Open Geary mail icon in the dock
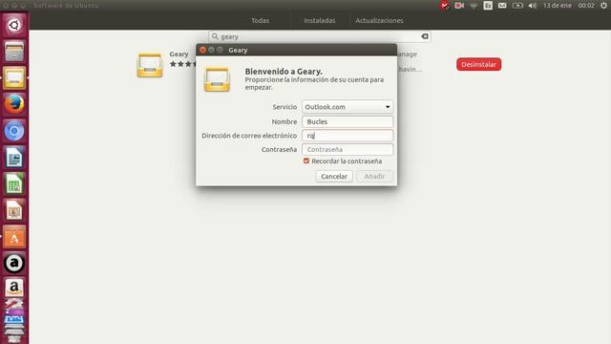This screenshot has height=344, width=611. 14,78
